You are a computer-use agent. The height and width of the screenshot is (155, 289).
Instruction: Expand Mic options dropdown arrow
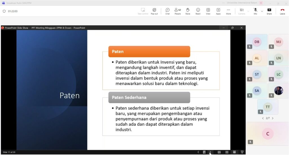(x=262, y=11)
